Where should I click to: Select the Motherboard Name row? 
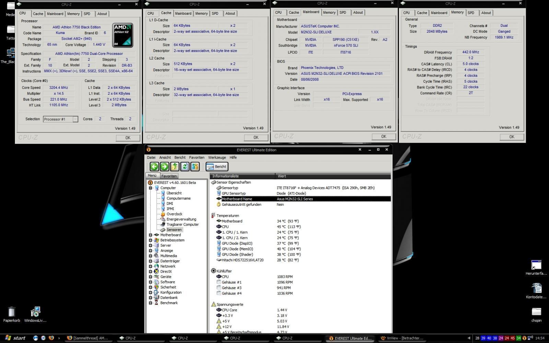(x=303, y=199)
